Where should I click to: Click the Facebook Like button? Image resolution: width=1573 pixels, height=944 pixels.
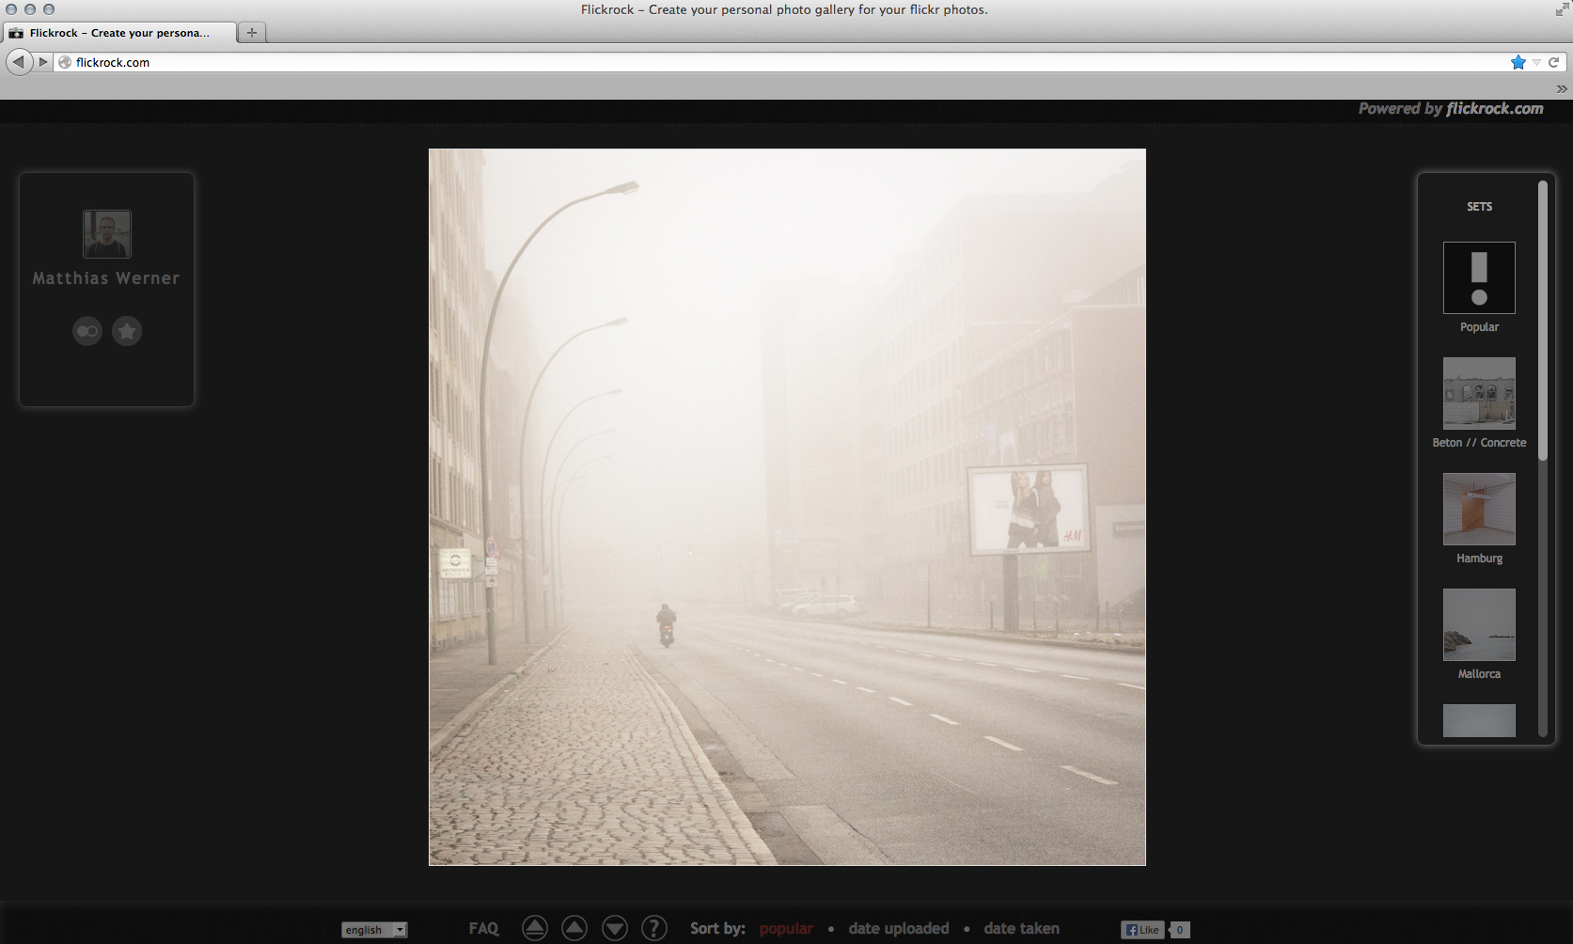click(1142, 930)
